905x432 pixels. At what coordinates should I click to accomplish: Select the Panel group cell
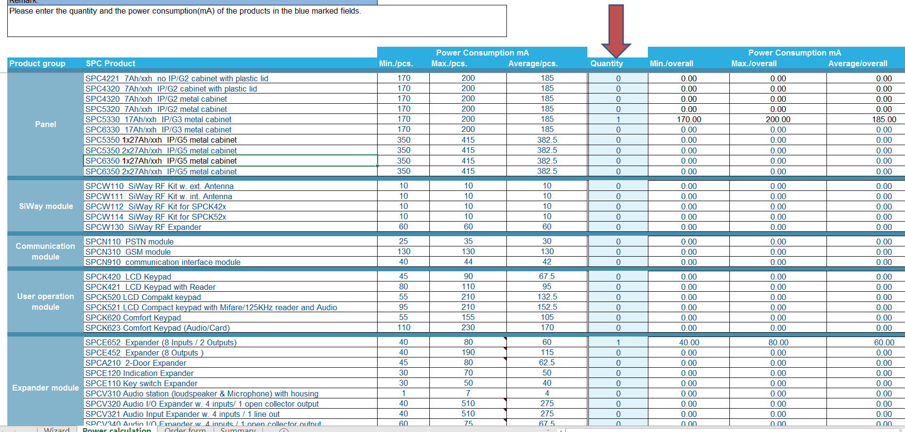click(45, 124)
